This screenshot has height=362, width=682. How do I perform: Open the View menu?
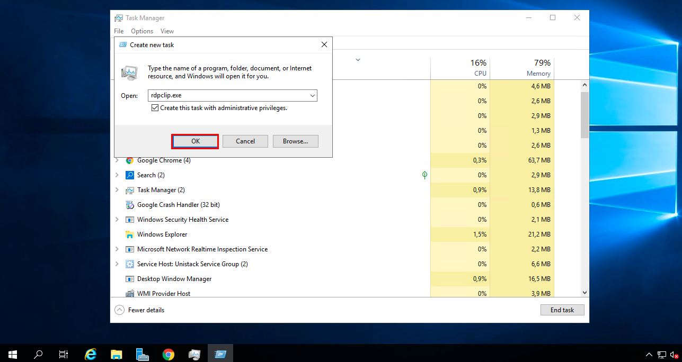tap(167, 31)
